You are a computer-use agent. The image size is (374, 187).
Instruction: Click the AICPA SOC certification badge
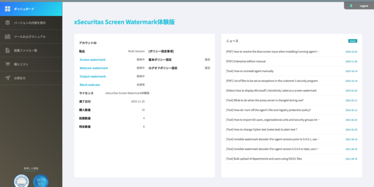(41, 181)
